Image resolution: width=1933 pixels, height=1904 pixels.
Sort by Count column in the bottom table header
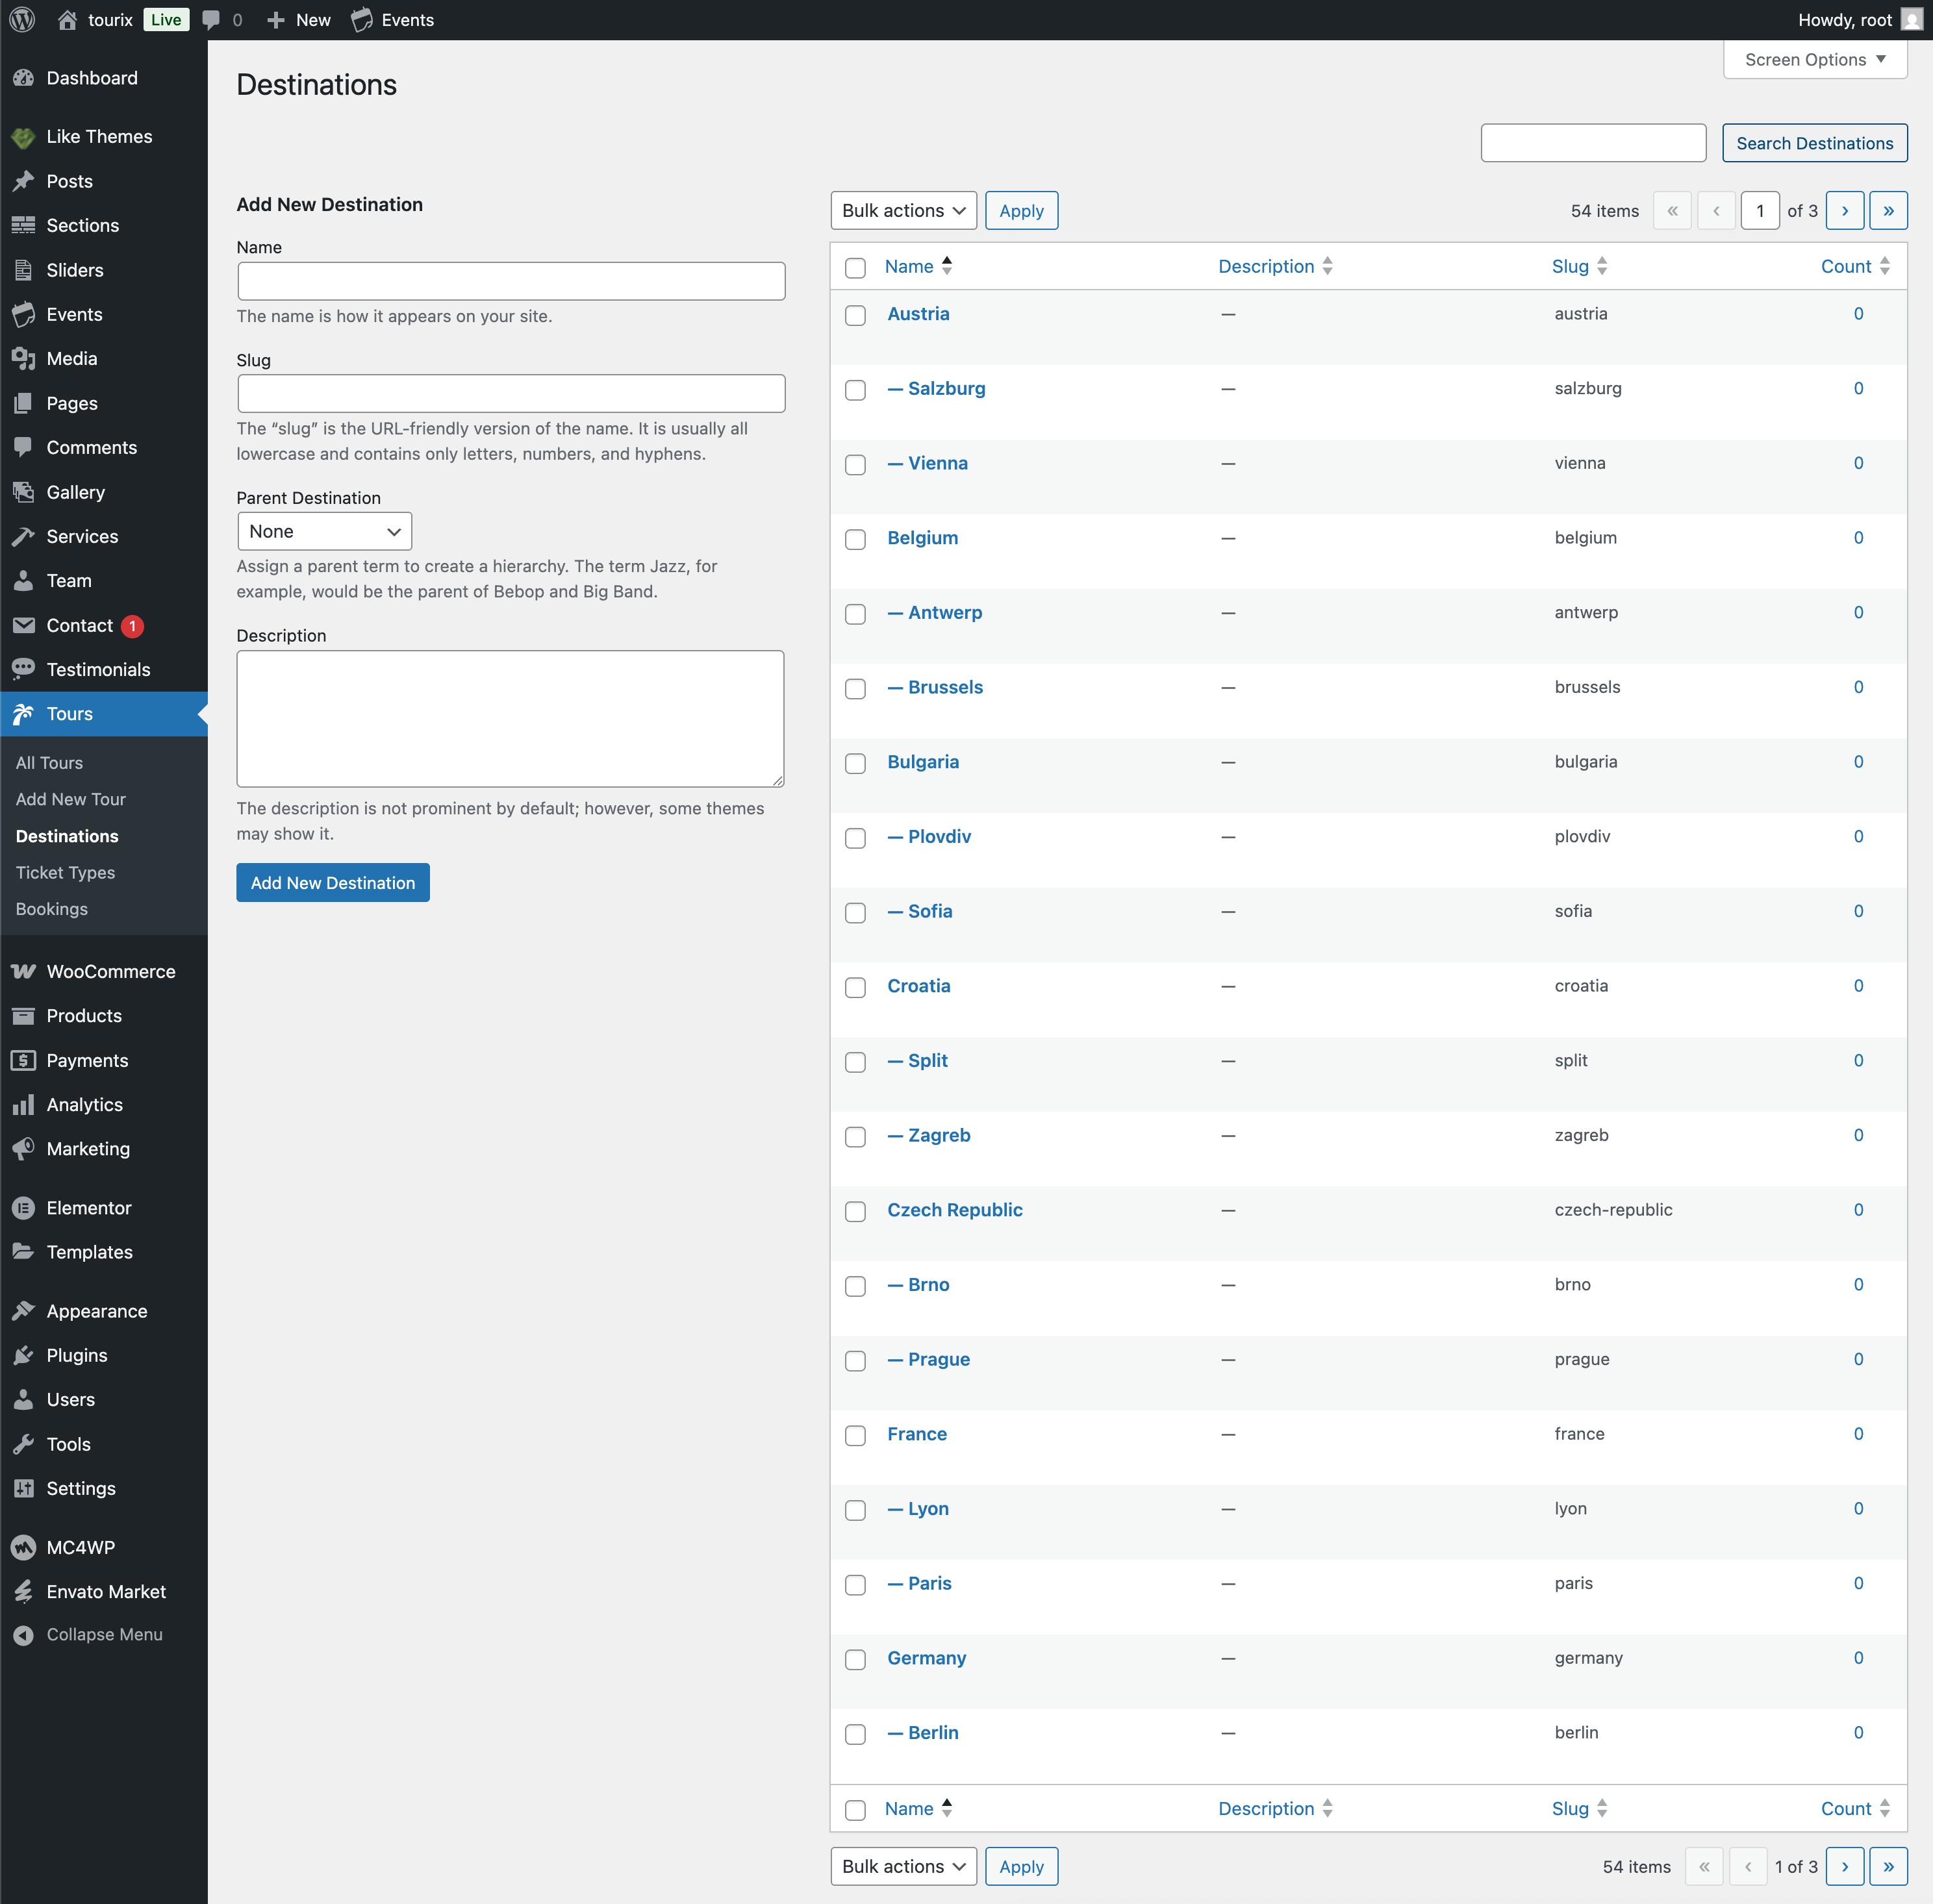(x=1855, y=1808)
